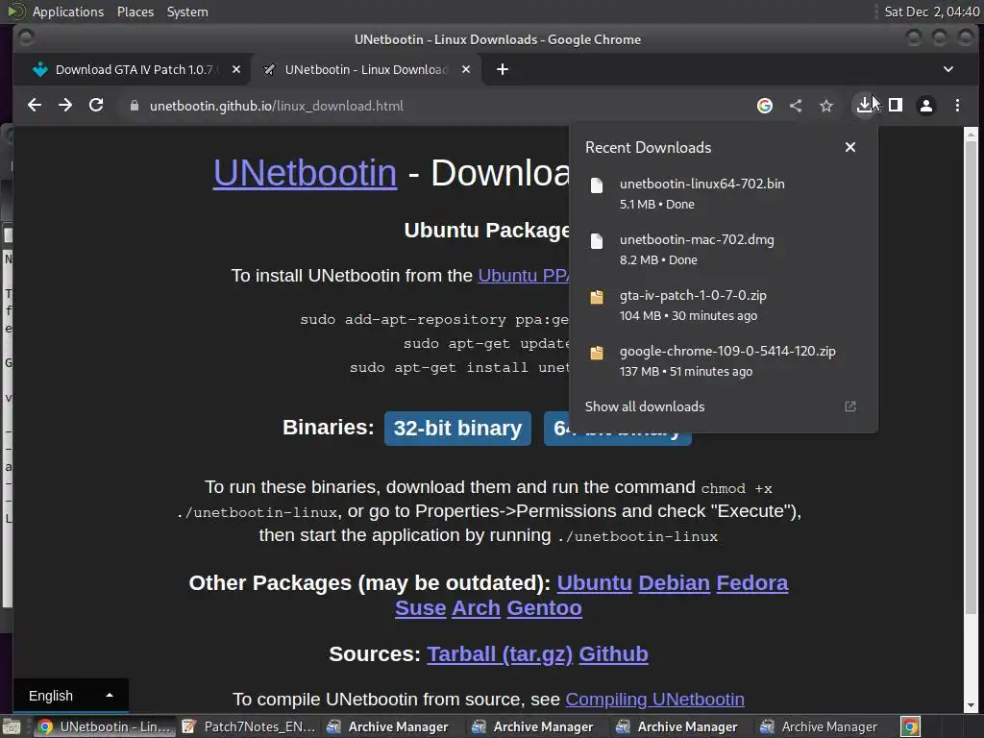Open the Suse package link
Screen dimensions: 984x738
point(421,608)
